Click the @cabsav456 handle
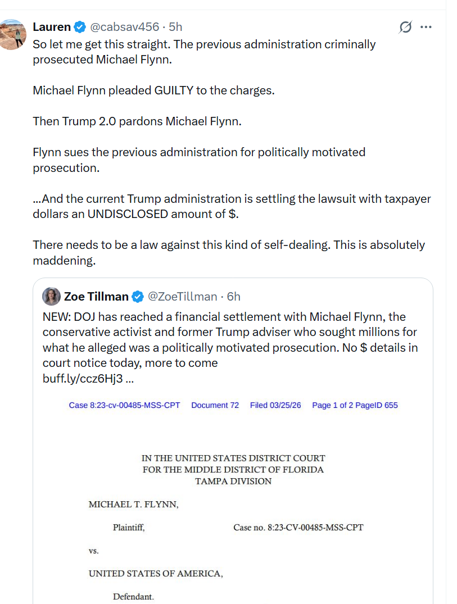 click(125, 27)
